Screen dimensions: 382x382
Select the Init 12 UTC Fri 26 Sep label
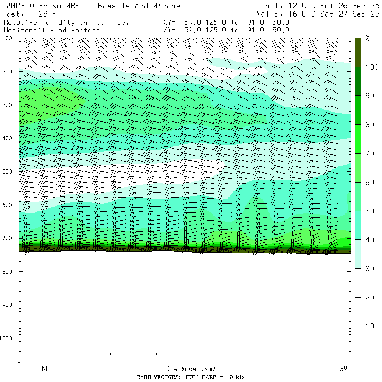coord(320,6)
